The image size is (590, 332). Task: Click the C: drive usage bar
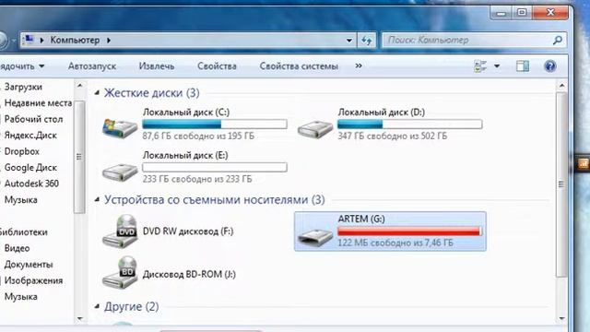click(215, 125)
